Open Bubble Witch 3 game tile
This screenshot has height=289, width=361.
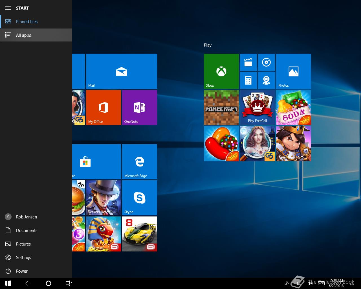coord(78,234)
